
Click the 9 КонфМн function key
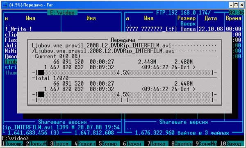(206, 143)
